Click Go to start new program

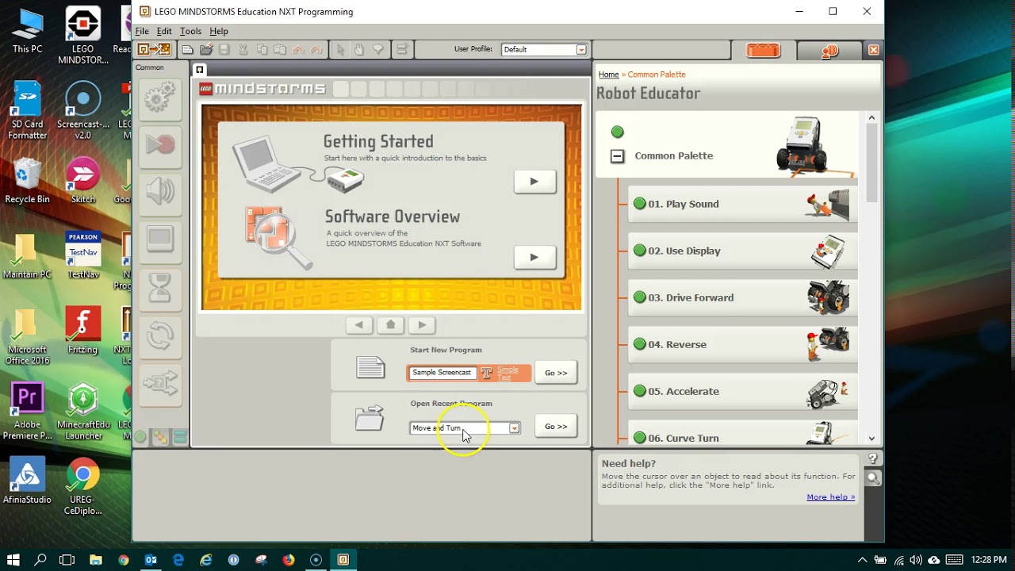[x=556, y=373]
